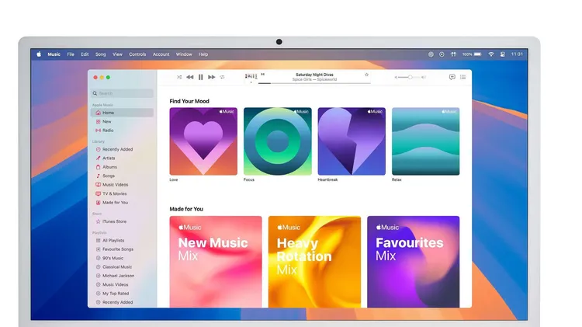Screen dimensions: 582x327
Task: Favourite Saturday Night Divas with the star
Action: [366, 75]
